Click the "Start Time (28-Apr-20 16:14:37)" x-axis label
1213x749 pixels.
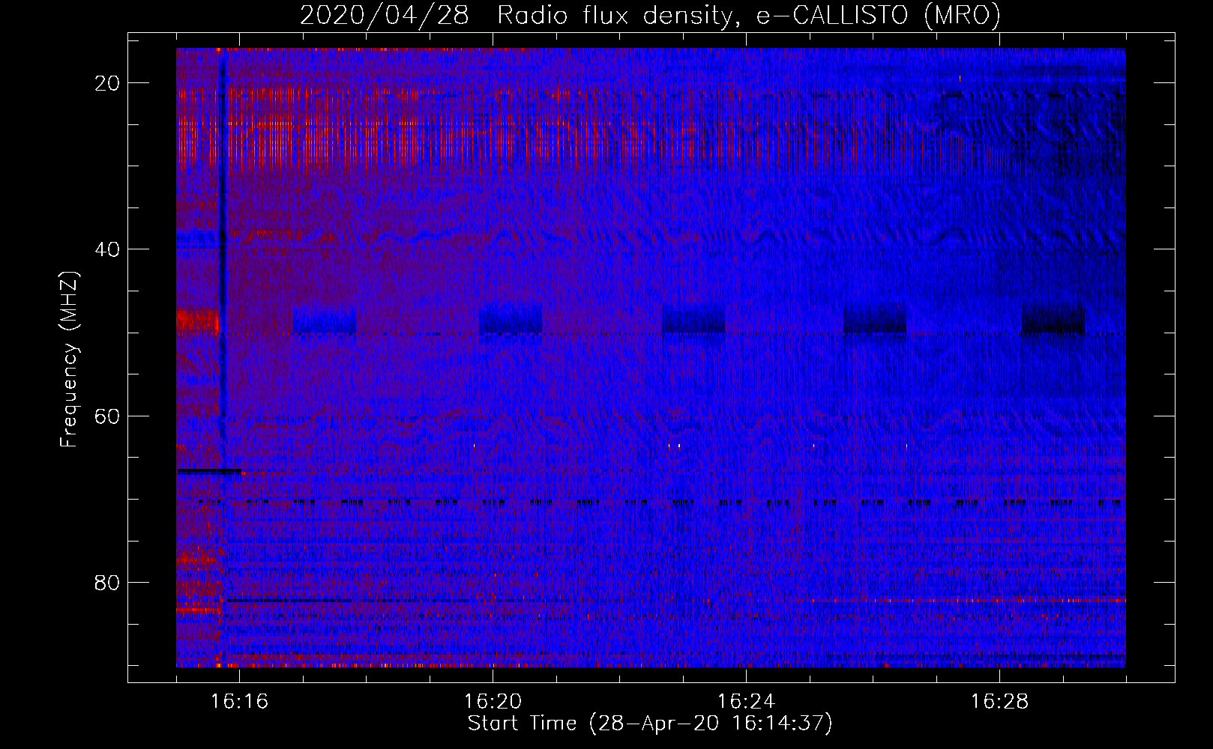pos(650,724)
